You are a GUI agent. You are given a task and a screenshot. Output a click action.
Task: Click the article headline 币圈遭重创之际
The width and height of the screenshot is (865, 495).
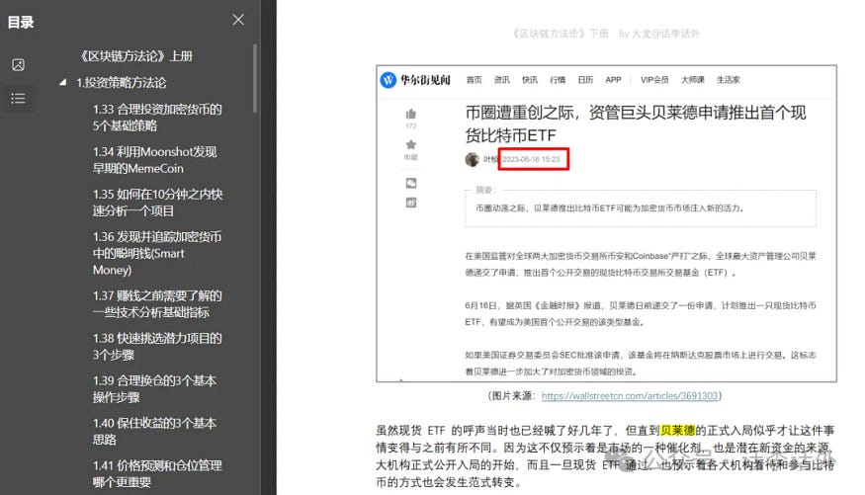tap(636, 124)
